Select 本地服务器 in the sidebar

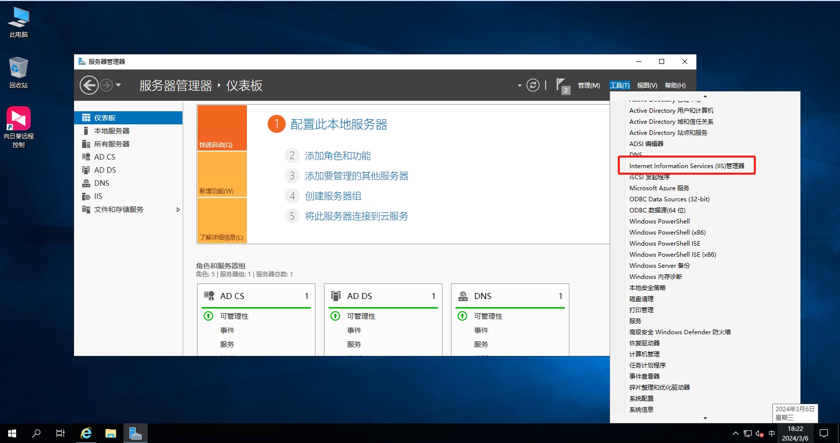[x=112, y=131]
